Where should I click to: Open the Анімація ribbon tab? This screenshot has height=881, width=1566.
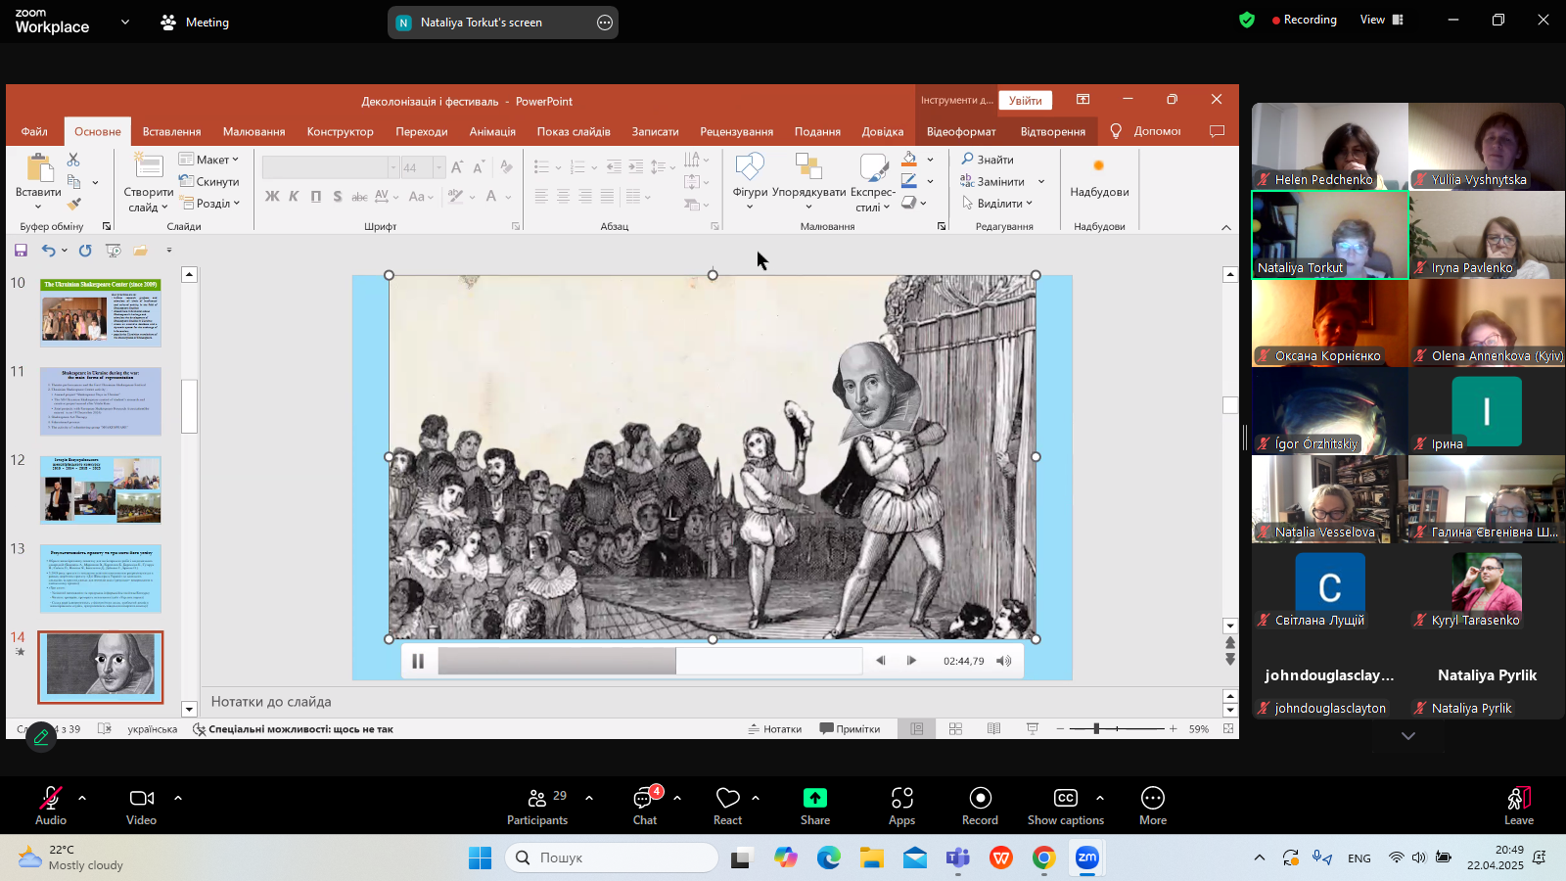pos(491,131)
